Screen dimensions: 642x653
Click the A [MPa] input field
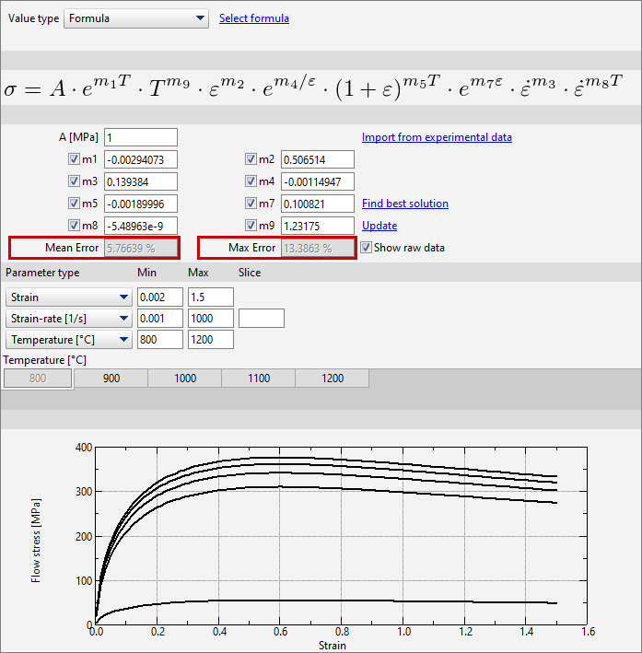(x=140, y=137)
